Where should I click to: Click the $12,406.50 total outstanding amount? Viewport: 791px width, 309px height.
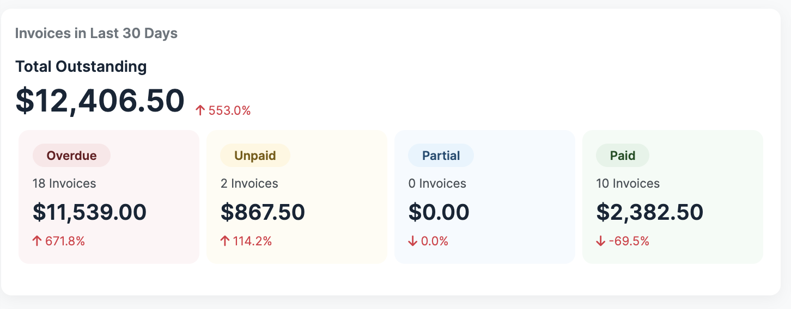click(x=100, y=101)
